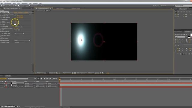Open Layer menu
The height and width of the screenshot is (108, 192).
[14, 3]
